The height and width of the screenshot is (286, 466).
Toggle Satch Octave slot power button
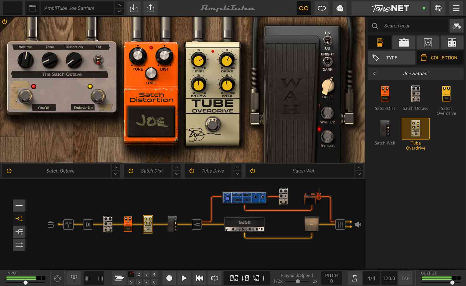tap(9, 171)
